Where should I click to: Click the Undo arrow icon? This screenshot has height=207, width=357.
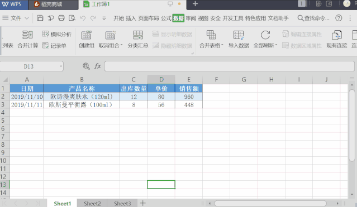pyautogui.click(x=83, y=18)
